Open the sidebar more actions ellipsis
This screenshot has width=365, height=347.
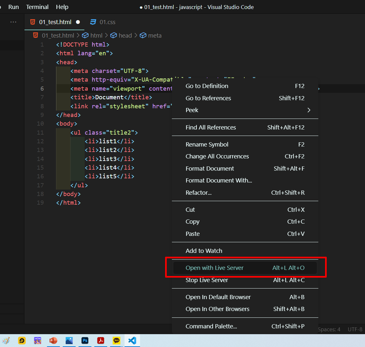13,22
